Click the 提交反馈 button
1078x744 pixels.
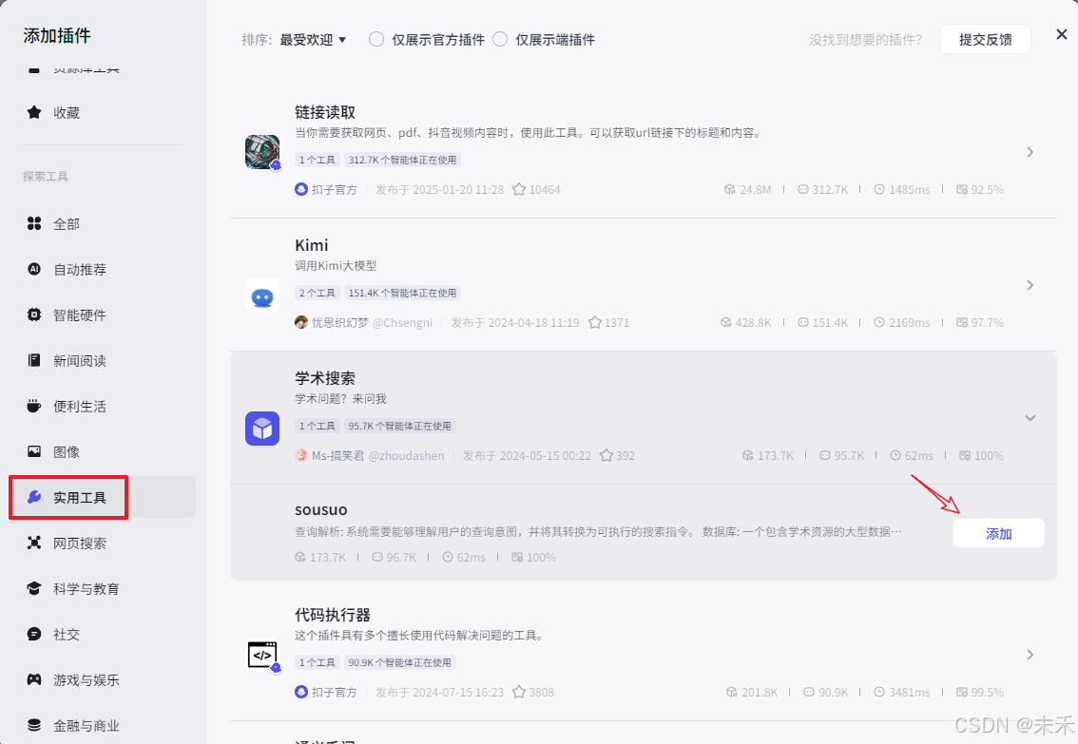tap(985, 39)
